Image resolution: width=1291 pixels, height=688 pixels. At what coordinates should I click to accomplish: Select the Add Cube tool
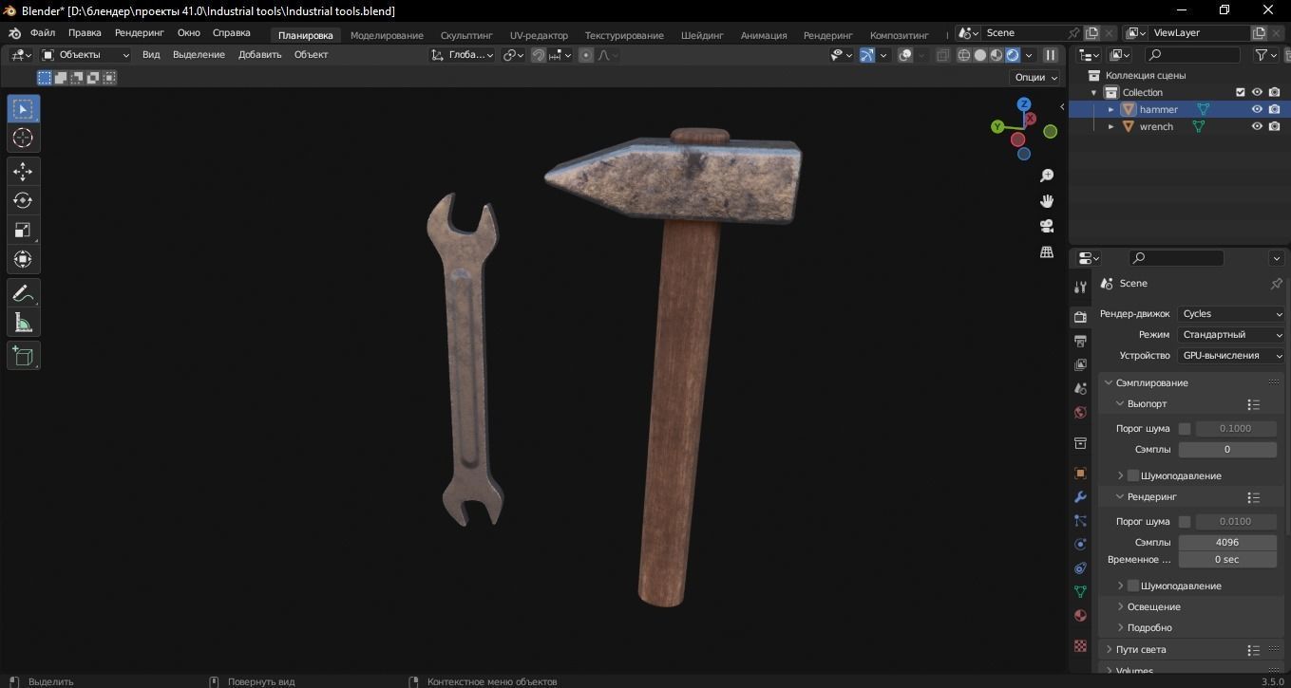point(23,356)
